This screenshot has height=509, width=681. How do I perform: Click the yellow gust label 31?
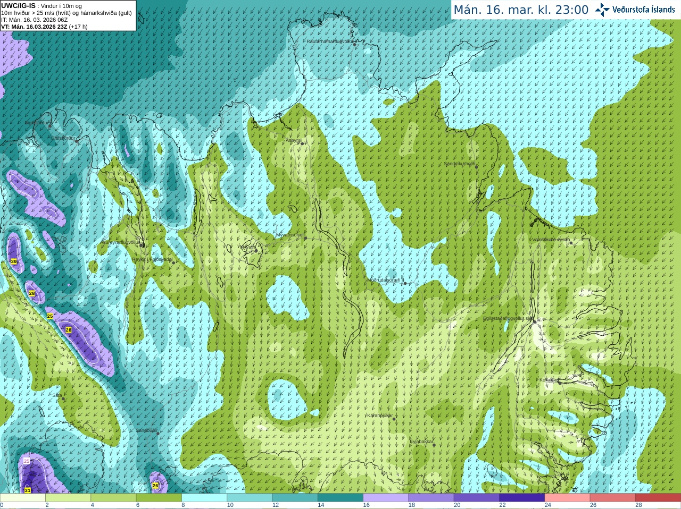point(28,490)
